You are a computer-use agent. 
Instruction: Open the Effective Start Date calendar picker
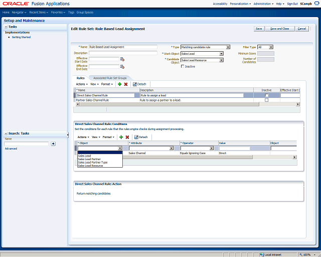coord(122,59)
